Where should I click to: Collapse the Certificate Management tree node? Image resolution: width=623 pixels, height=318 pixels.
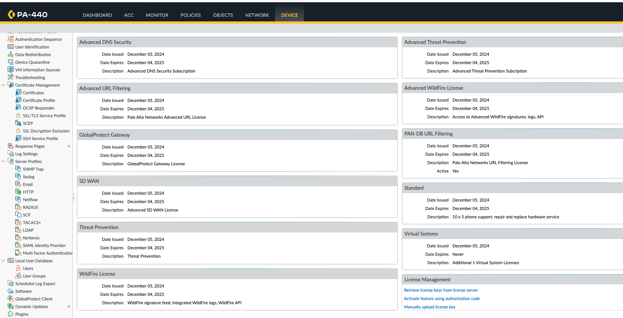point(3,85)
